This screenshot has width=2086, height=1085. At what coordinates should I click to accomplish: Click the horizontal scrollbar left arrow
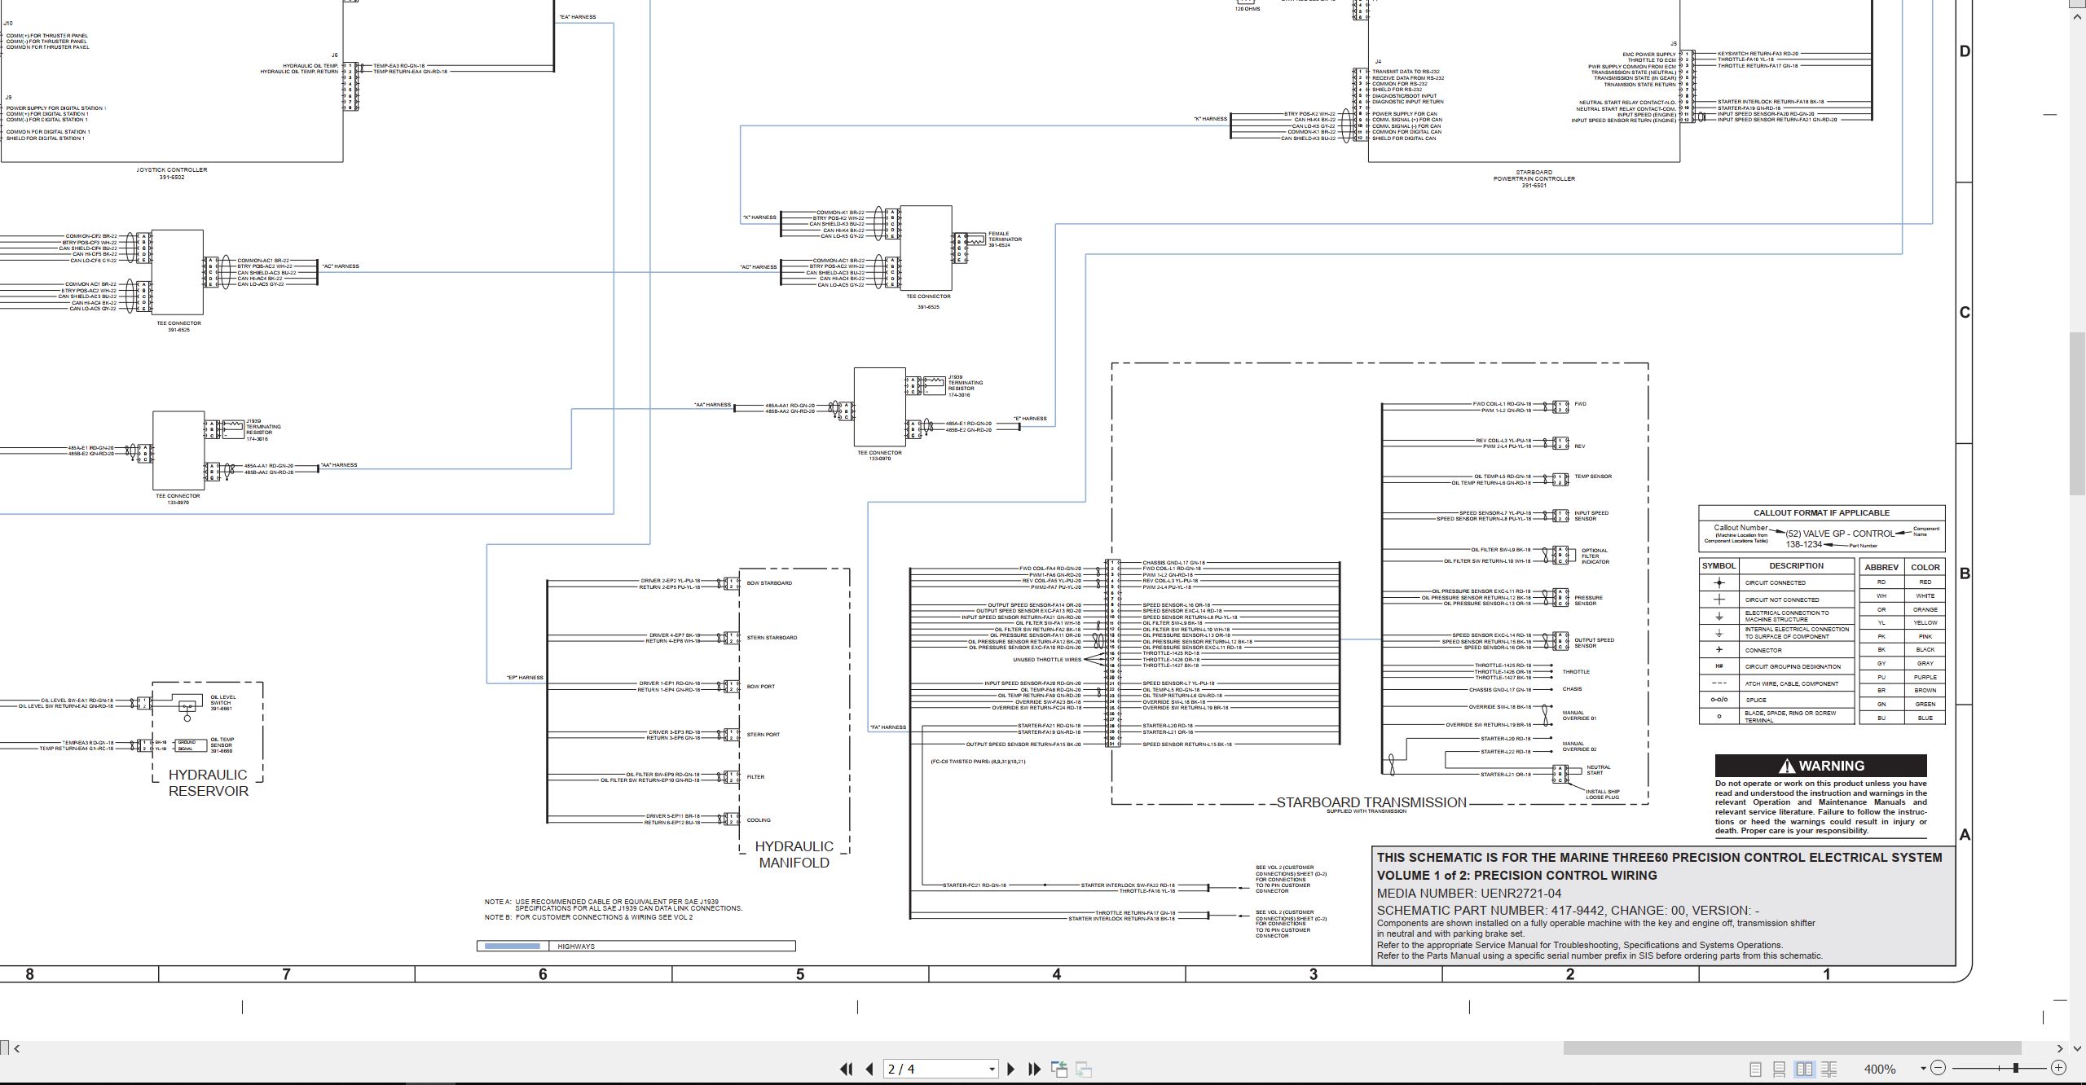click(17, 1048)
